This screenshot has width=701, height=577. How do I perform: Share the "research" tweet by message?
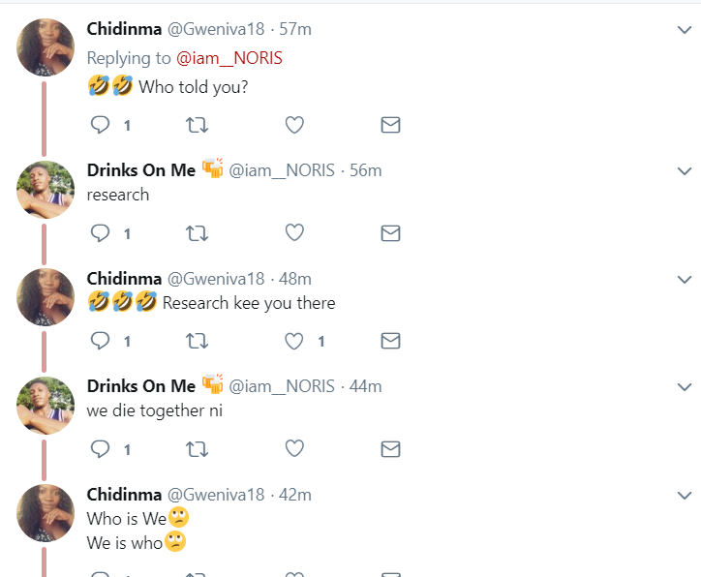pos(390,233)
